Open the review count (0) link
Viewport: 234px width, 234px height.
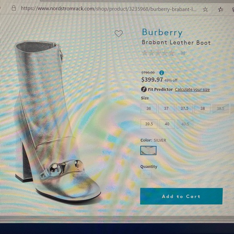pos(183,53)
